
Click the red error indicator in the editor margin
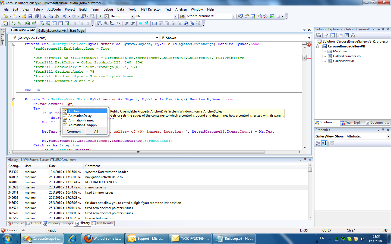pyautogui.click(x=309, y=44)
